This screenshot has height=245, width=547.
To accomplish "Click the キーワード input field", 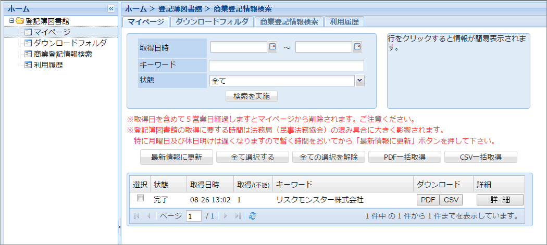I will [x=286, y=66].
